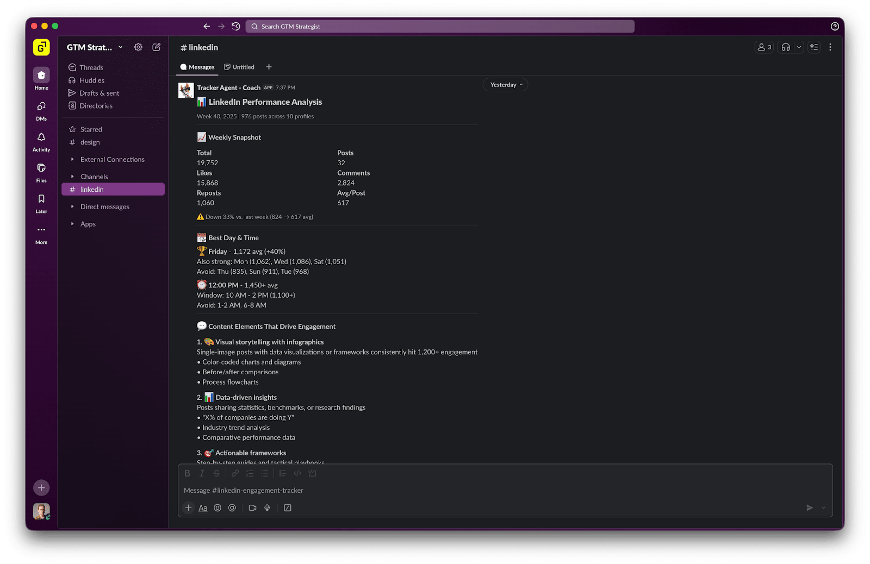Click the Search GTM Strategist field
The width and height of the screenshot is (870, 564).
point(440,26)
